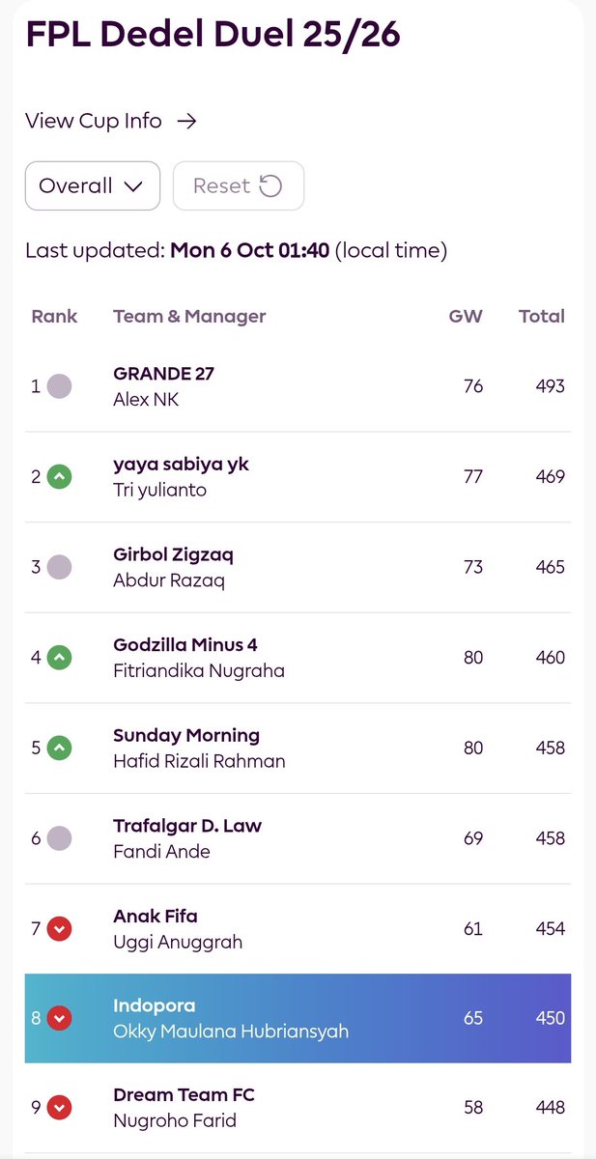Click the green up-arrow icon beside Sunday Morning
596x1159 pixels.
[60, 749]
